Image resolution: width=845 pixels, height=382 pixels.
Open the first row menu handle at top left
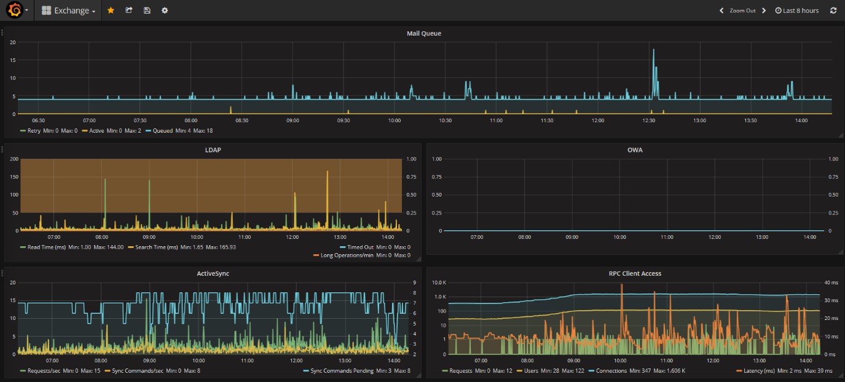(2, 32)
